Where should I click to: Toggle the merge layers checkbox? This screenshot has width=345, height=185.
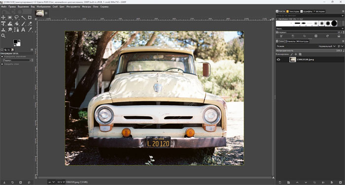coord(2,64)
